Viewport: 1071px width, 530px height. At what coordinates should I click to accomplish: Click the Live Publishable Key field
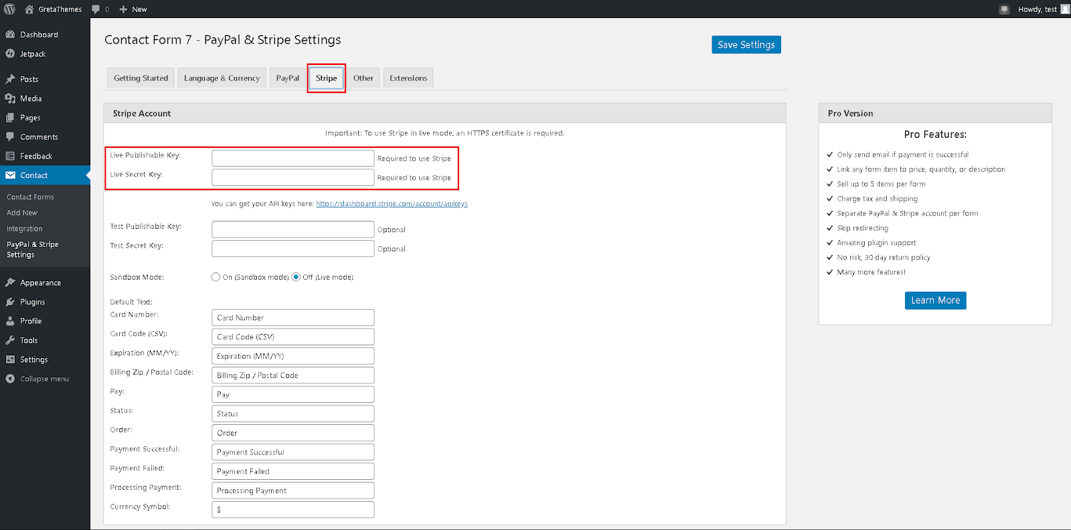pyautogui.click(x=293, y=158)
